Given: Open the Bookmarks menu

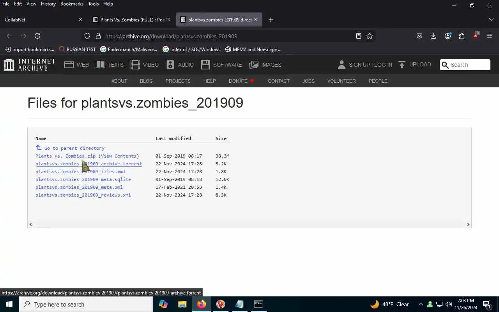Looking at the screenshot, I should point(72,4).
